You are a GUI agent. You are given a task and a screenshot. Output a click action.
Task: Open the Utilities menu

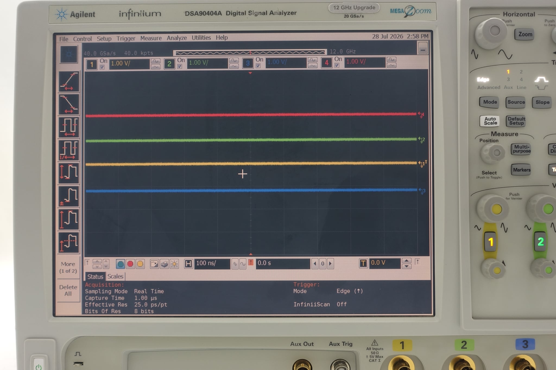pyautogui.click(x=201, y=37)
